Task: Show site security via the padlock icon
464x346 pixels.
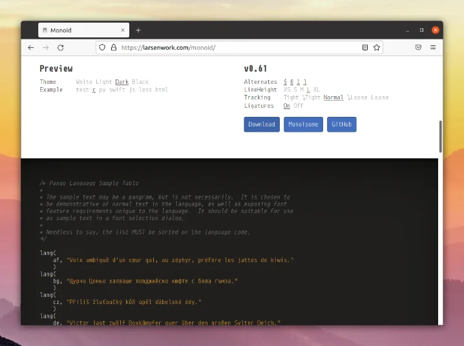Action: 114,48
